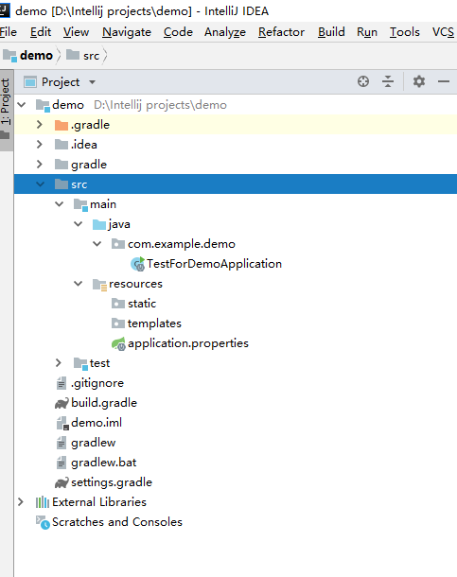This screenshot has width=457, height=577.
Task: Click src in the navigation breadcrumb
Action: (x=91, y=56)
